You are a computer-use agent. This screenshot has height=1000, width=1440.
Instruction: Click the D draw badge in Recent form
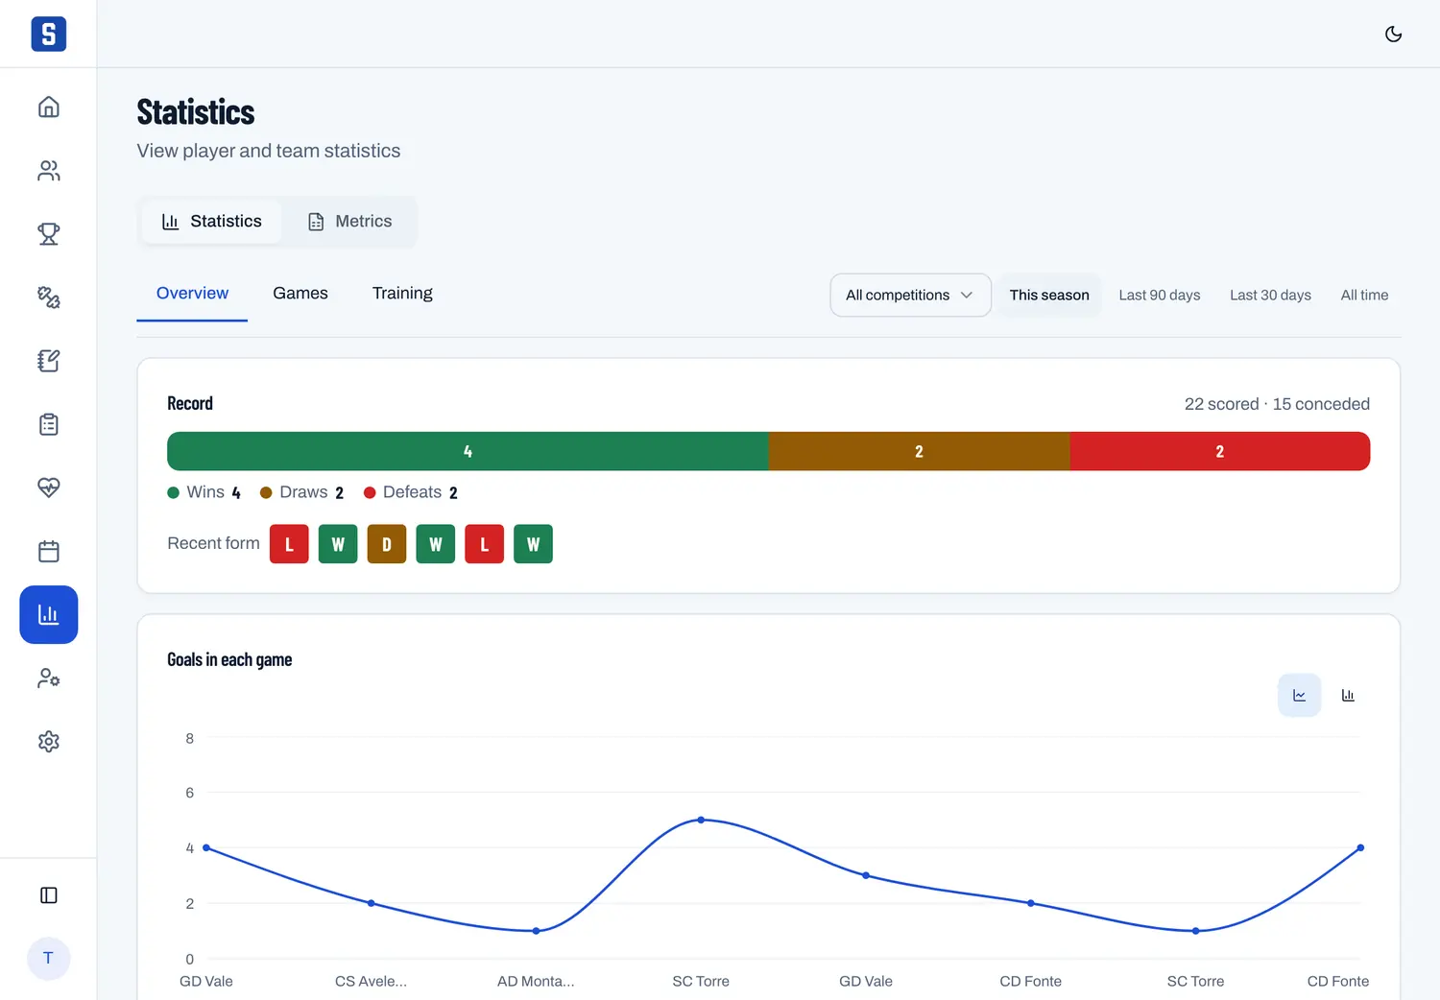coord(387,544)
